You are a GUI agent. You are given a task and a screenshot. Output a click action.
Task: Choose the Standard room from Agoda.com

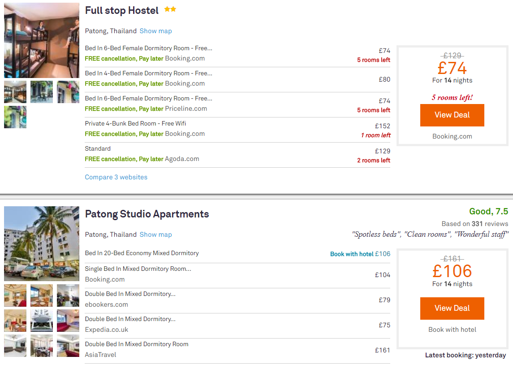click(237, 155)
